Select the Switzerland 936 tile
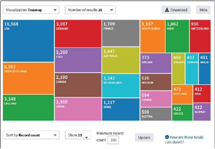 pos(200,36)
